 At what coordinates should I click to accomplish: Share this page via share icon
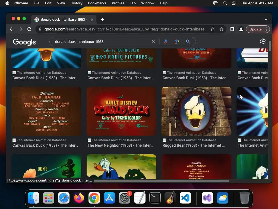213,29
